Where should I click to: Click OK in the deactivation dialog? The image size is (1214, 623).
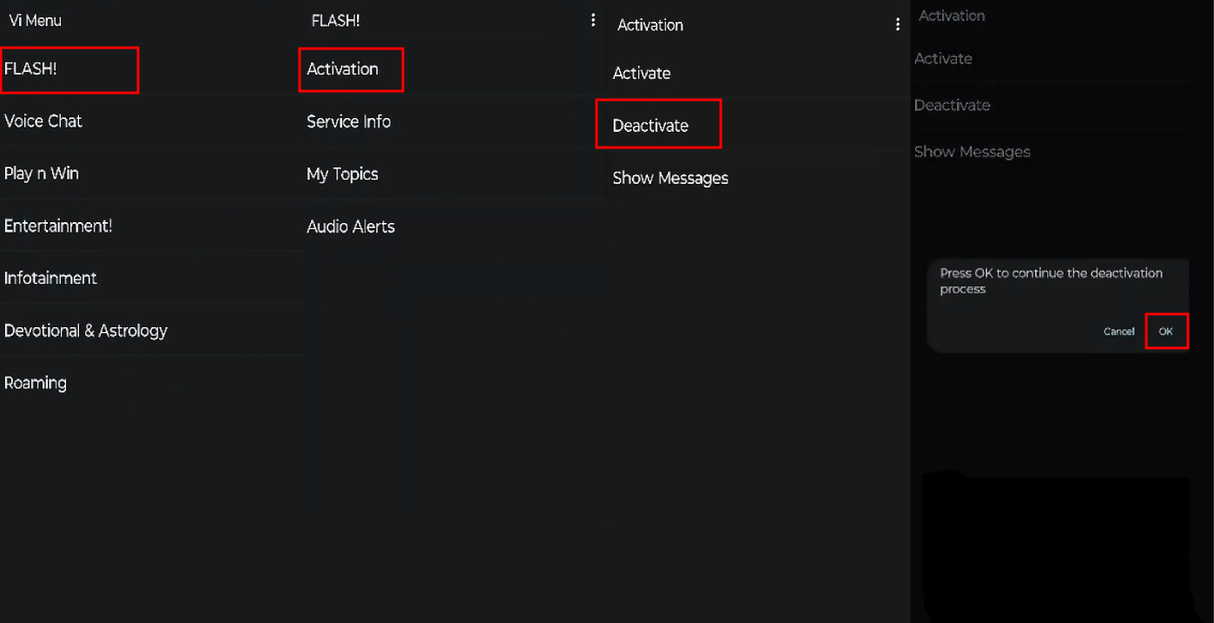point(1165,331)
